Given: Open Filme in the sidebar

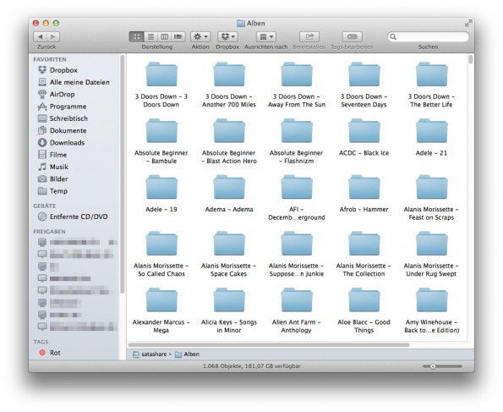Looking at the screenshot, I should click(x=52, y=155).
